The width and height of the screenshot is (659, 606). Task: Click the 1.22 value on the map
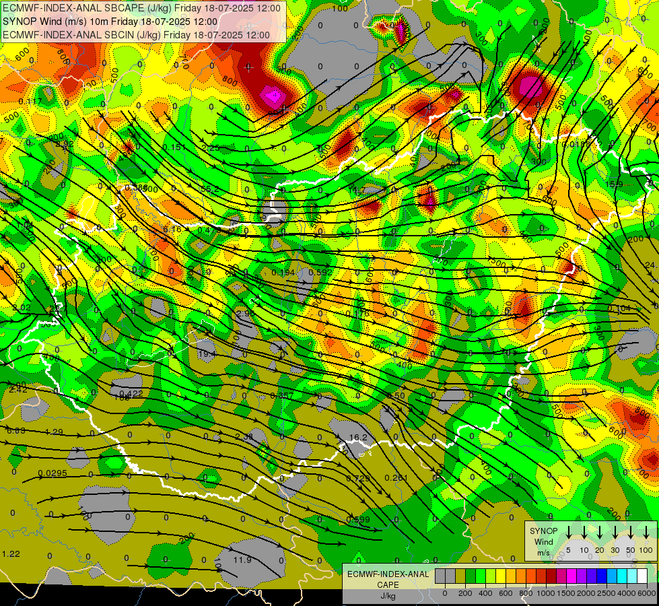point(11,554)
